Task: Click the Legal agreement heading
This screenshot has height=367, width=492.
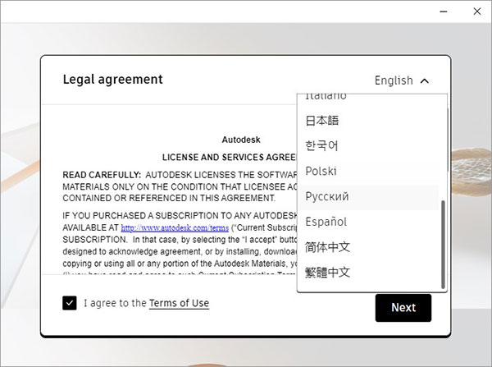Action: [x=112, y=80]
